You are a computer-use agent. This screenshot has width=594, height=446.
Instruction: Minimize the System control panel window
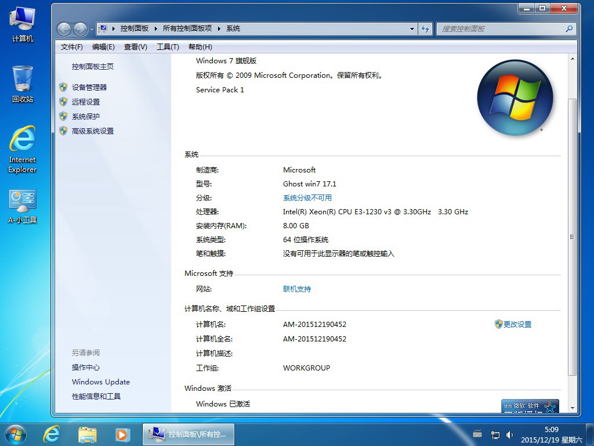527,8
